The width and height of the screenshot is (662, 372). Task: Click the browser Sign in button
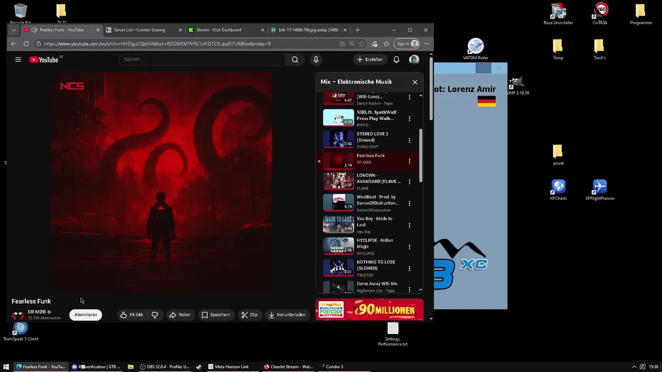click(x=407, y=44)
